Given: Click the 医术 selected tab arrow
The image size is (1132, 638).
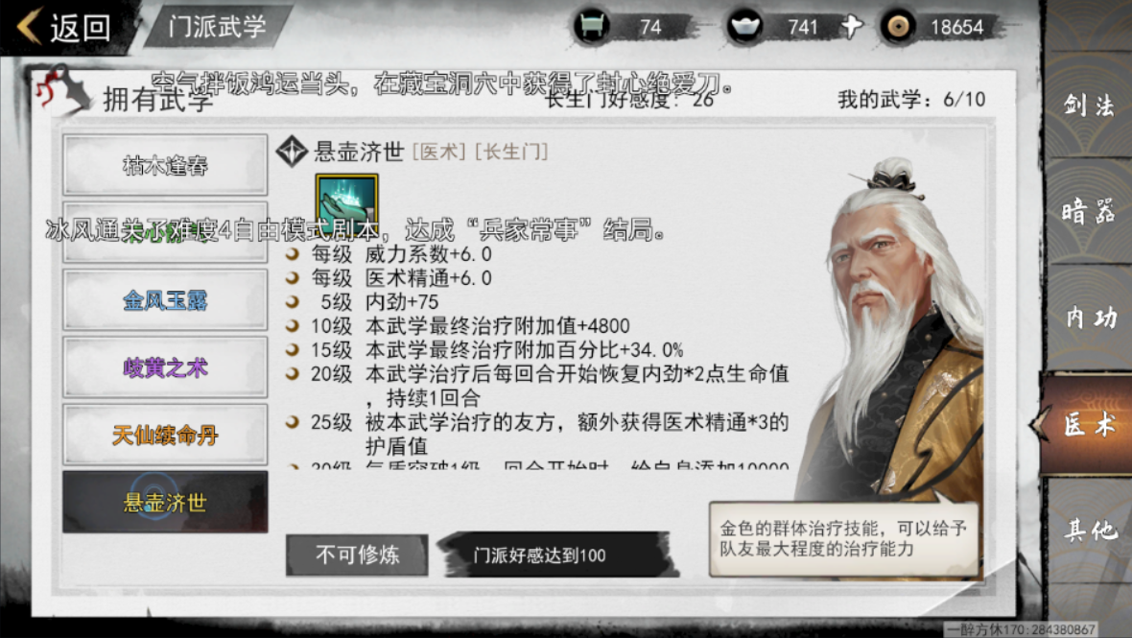Looking at the screenshot, I should [1039, 424].
